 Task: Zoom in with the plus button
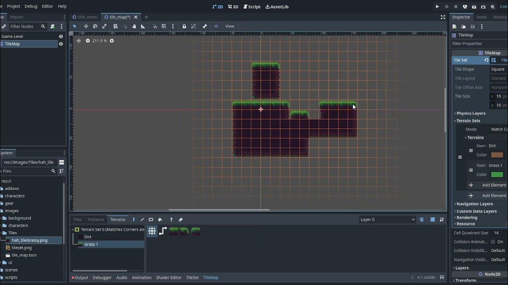point(112,41)
